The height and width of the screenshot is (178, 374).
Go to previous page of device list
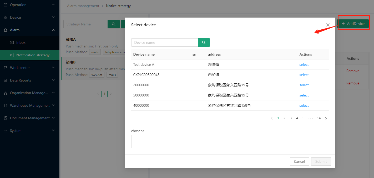point(272,118)
